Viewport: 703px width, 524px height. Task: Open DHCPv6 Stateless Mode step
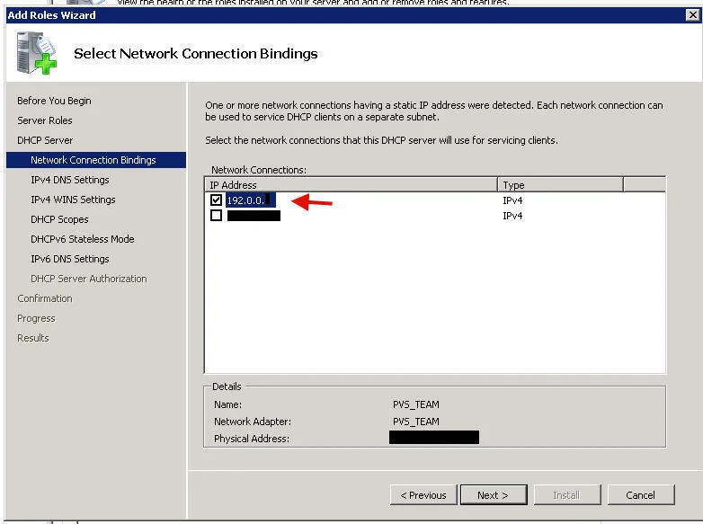coord(83,239)
